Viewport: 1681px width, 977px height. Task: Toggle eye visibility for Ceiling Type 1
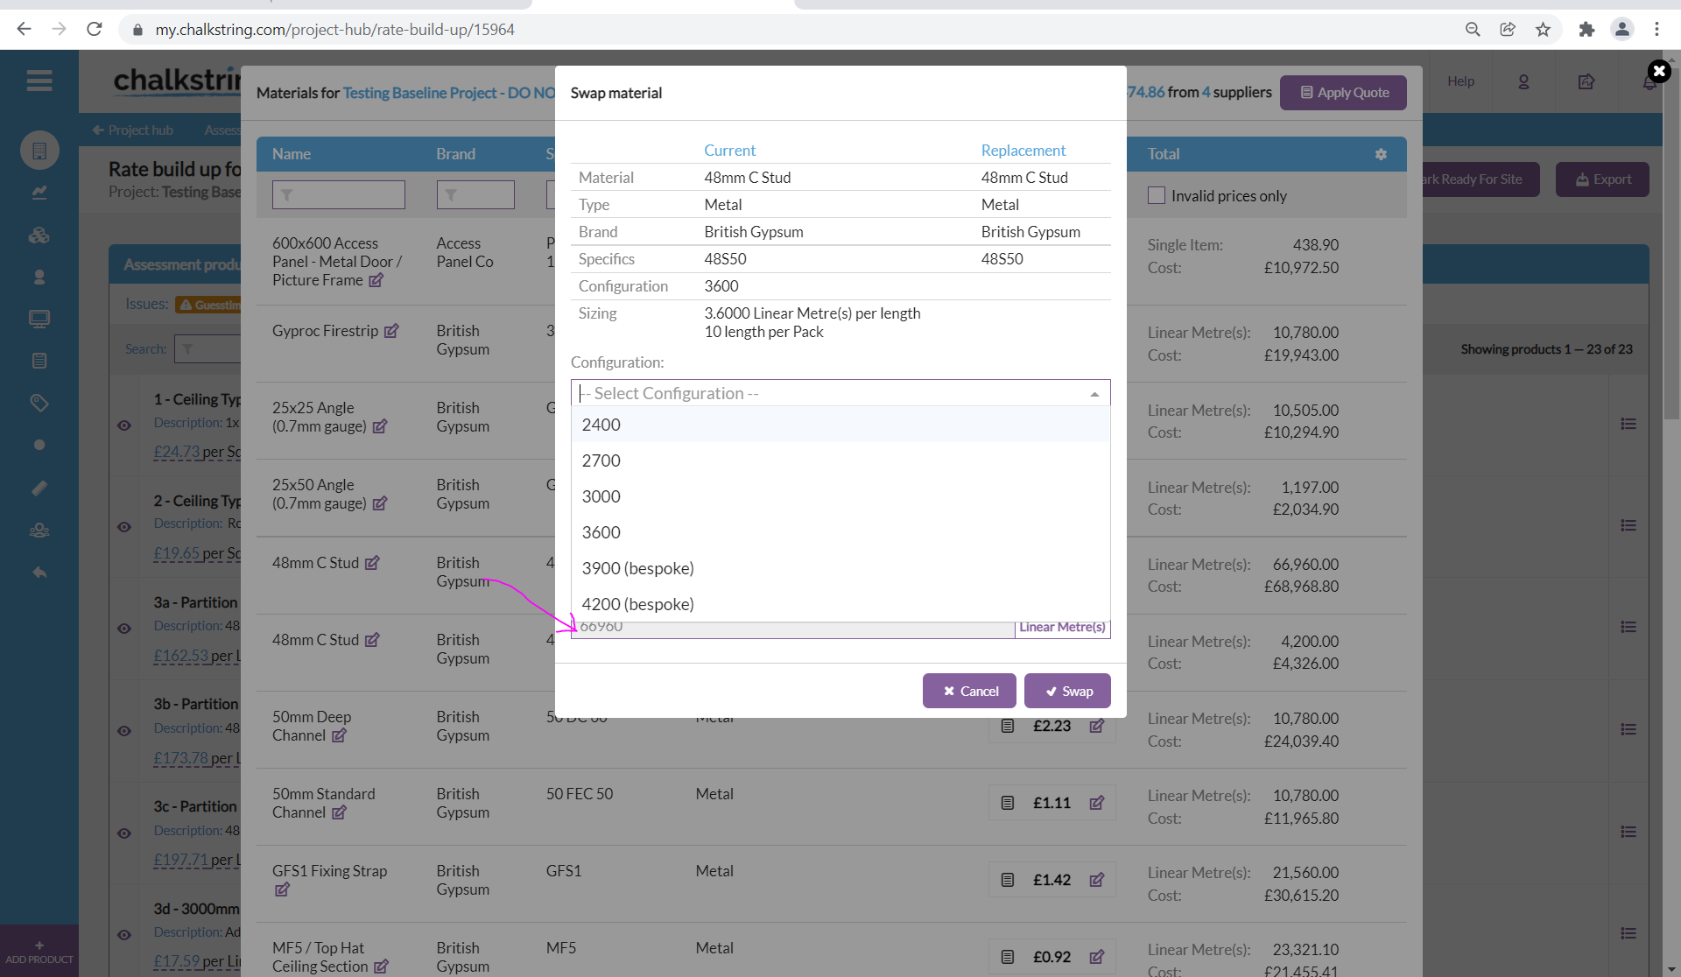pyautogui.click(x=124, y=425)
